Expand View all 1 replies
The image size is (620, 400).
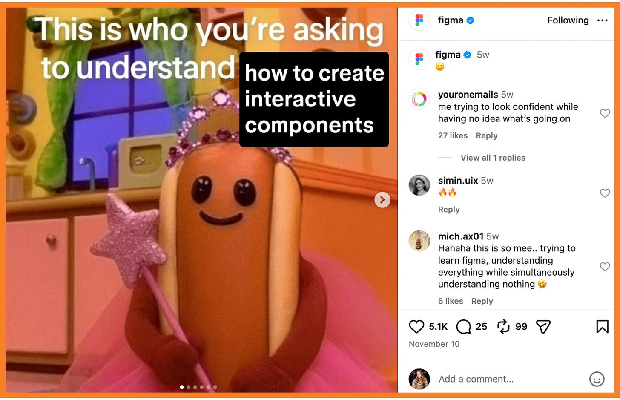(493, 158)
